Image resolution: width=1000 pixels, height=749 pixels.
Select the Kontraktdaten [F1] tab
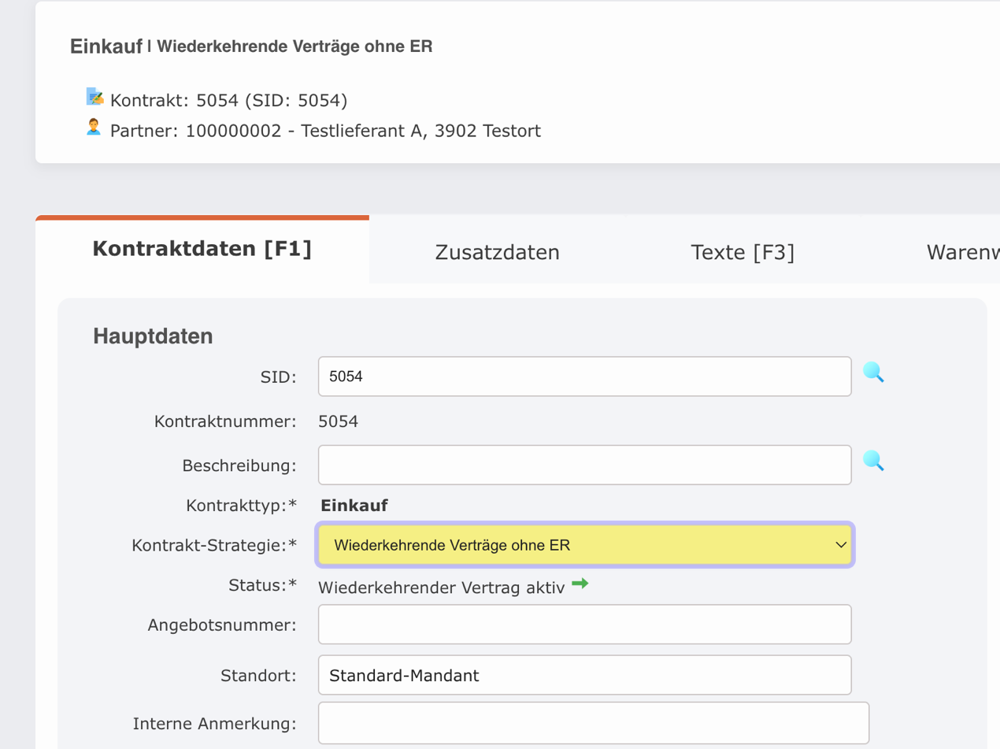[x=202, y=248]
